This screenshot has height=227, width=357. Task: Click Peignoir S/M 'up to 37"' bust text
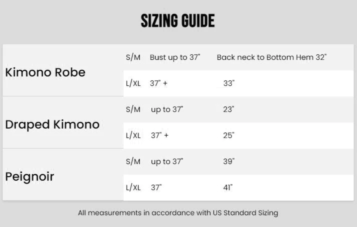tap(167, 162)
